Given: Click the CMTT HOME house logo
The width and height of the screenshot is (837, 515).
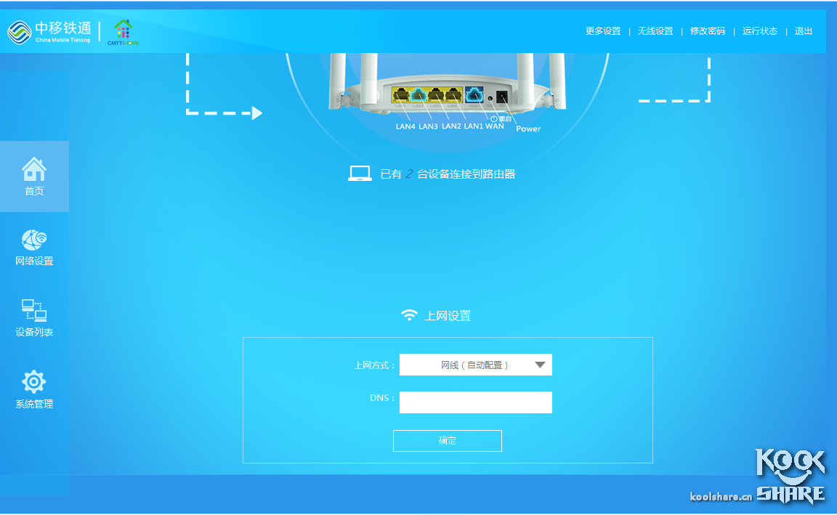Looking at the screenshot, I should pos(122,31).
